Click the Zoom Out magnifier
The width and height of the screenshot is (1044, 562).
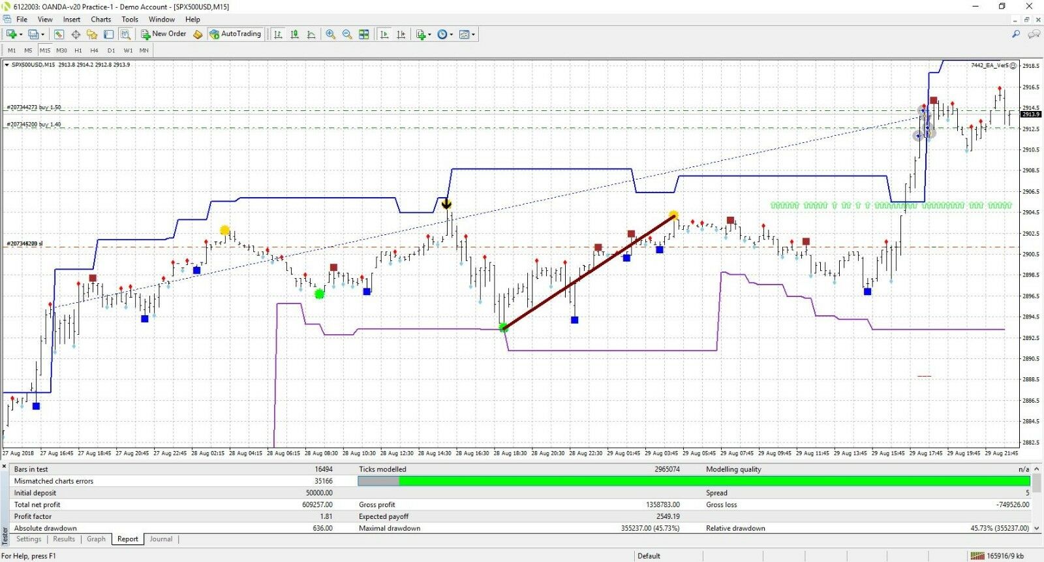point(347,34)
